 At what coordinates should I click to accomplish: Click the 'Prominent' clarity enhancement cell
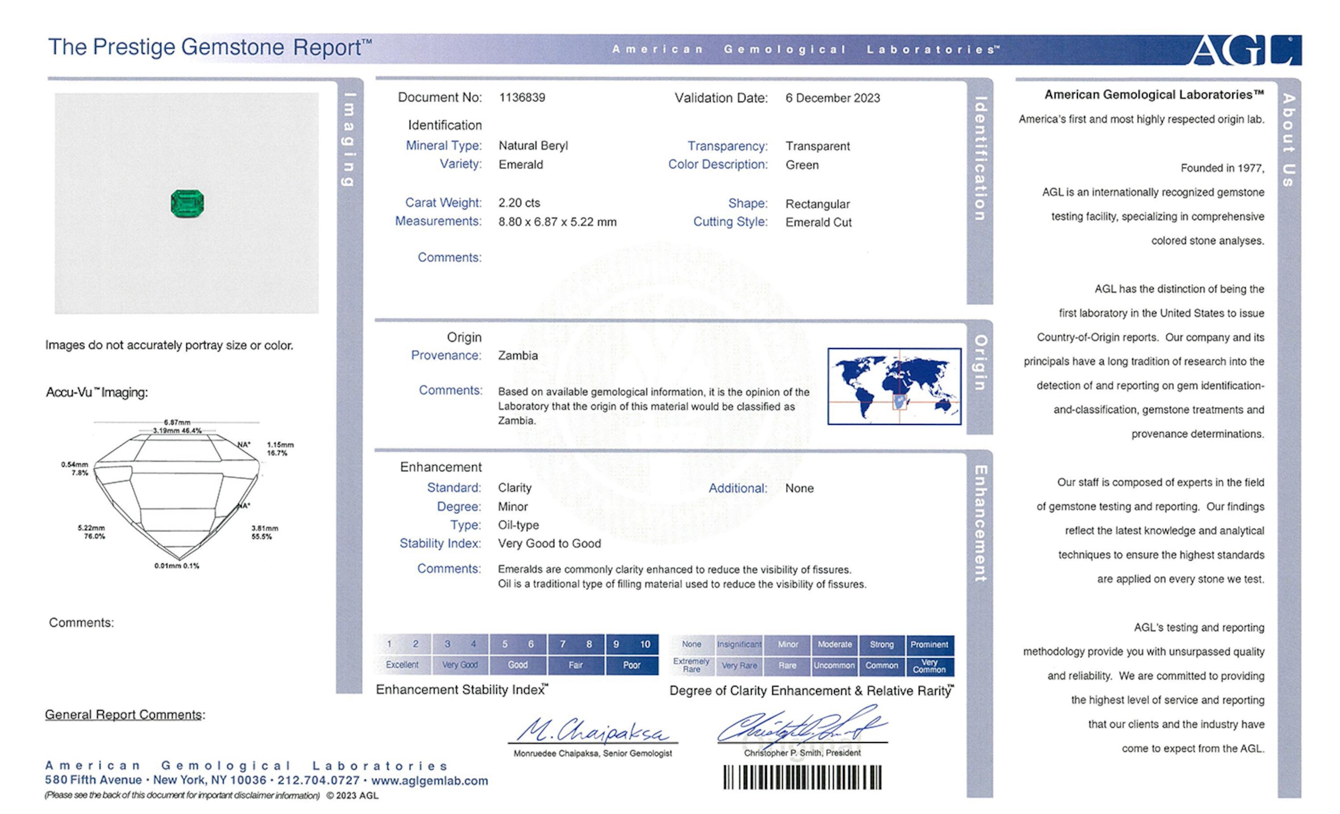pos(930,644)
